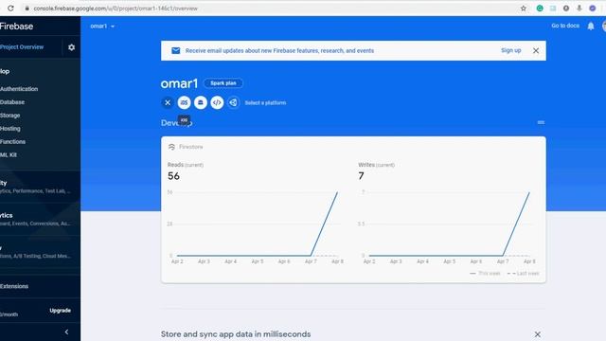606x341 pixels.
Task: Close the Store and sync app data card
Action: pos(537,334)
